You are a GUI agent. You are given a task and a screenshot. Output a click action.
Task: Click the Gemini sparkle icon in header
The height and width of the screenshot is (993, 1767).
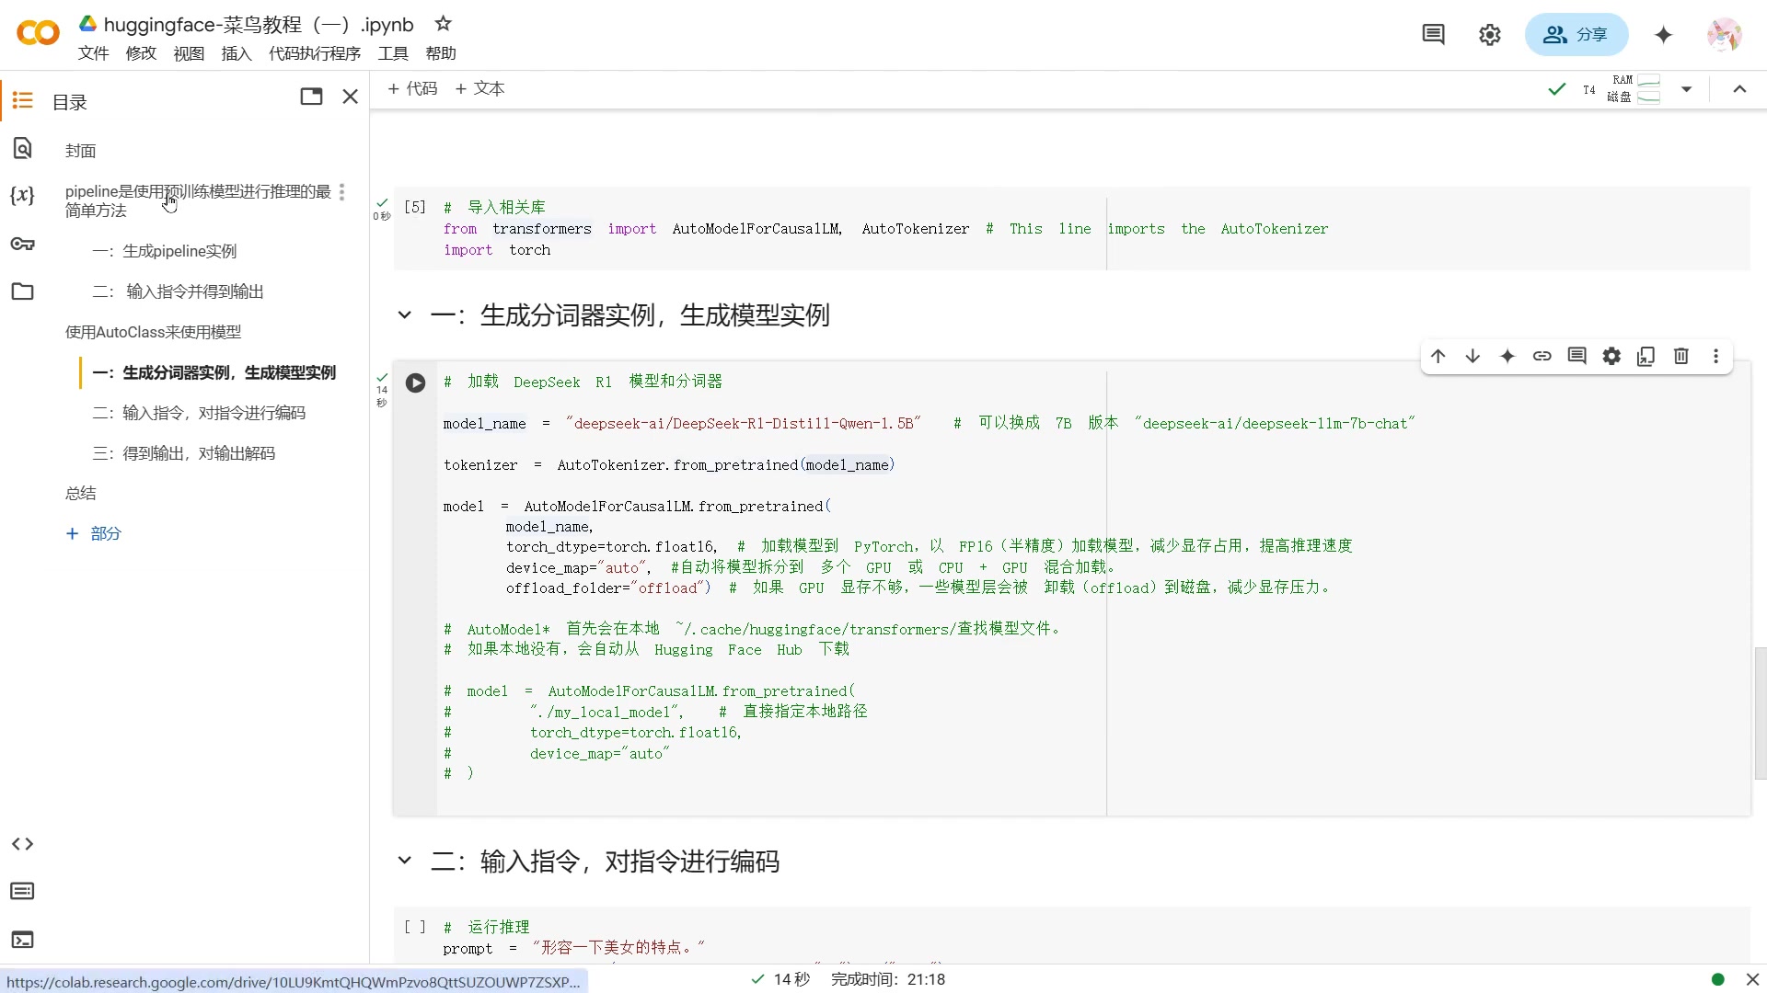click(1663, 35)
